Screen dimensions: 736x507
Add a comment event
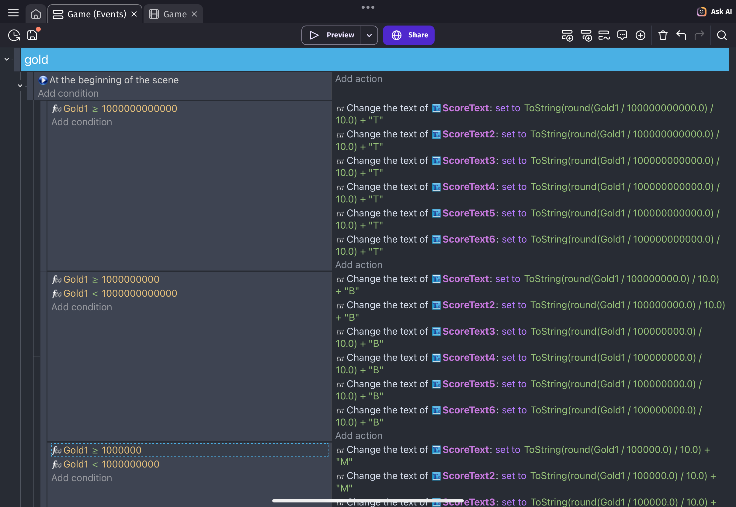coord(622,35)
